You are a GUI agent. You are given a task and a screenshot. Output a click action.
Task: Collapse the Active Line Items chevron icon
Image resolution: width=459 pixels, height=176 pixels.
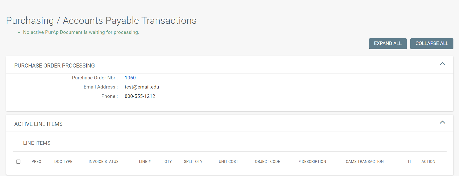tap(442, 122)
